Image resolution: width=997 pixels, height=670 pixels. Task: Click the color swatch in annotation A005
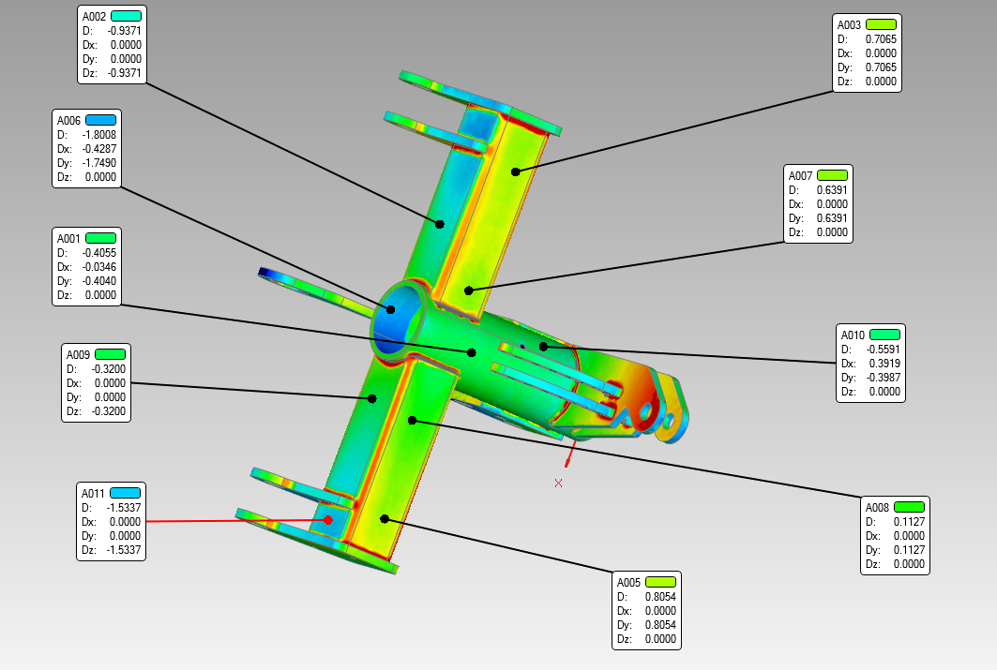(x=660, y=582)
